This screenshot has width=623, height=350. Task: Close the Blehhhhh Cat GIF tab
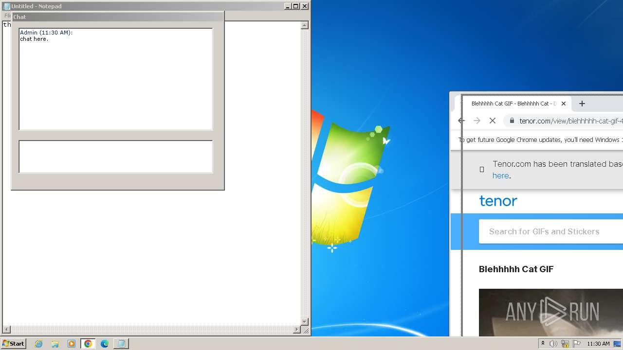point(564,104)
